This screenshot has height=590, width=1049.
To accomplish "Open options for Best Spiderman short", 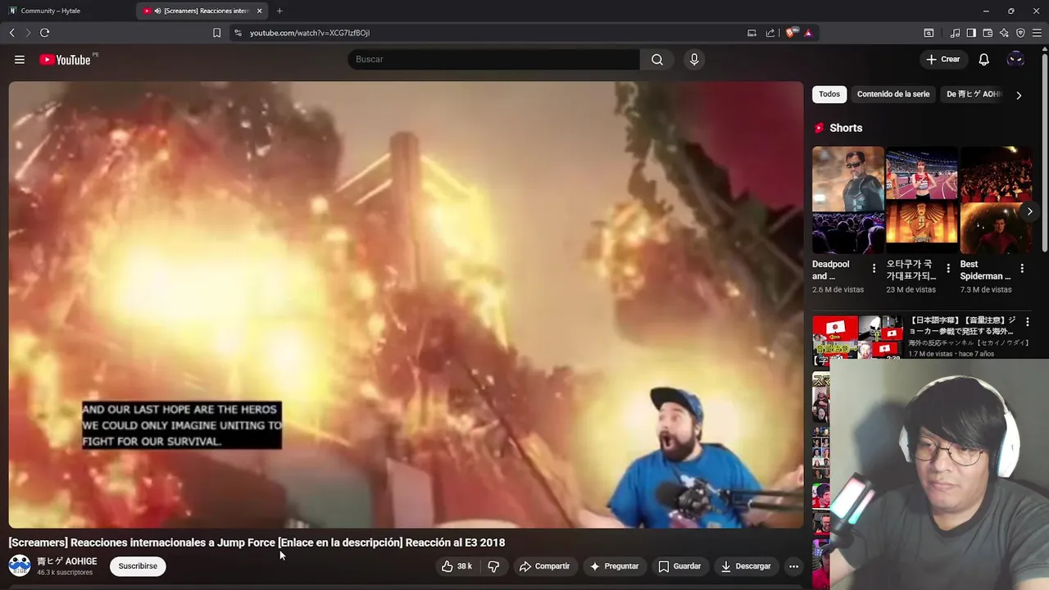I will coord(1022,269).
